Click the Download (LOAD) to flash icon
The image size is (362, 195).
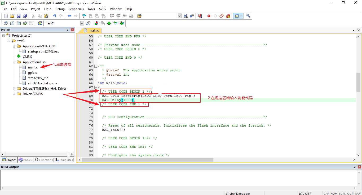40,23
